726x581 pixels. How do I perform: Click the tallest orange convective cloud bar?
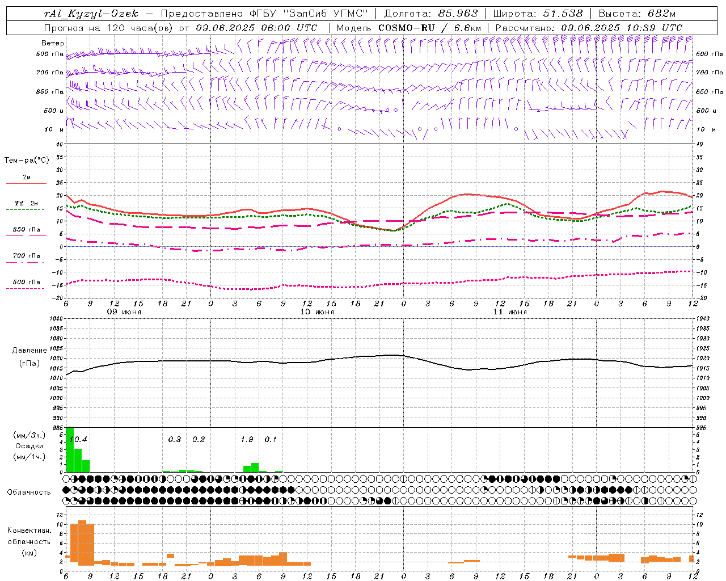click(x=82, y=542)
